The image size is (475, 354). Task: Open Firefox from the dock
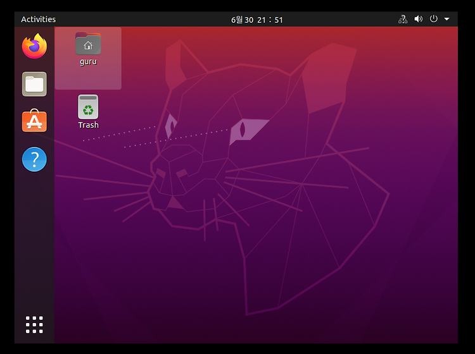click(x=35, y=46)
